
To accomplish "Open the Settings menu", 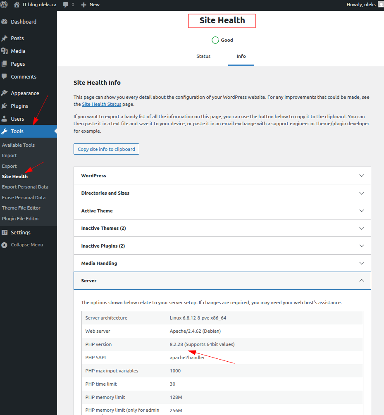I will click(x=20, y=232).
